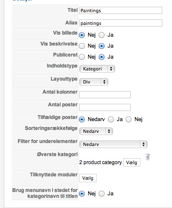This screenshot has height=208, width=172.
Task: Set Publiceret to Ja
Action: coord(102,57)
